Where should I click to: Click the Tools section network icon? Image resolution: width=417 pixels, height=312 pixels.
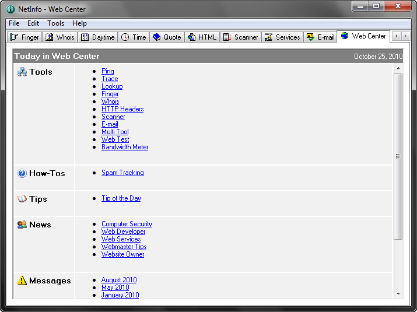(22, 72)
